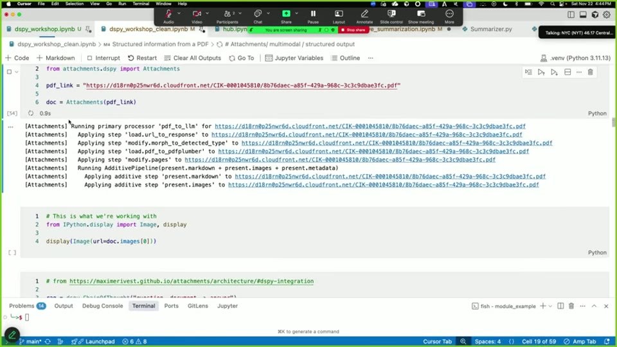Expand Zoom video options arrow
The width and height of the screenshot is (617, 347).
(x=208, y=13)
